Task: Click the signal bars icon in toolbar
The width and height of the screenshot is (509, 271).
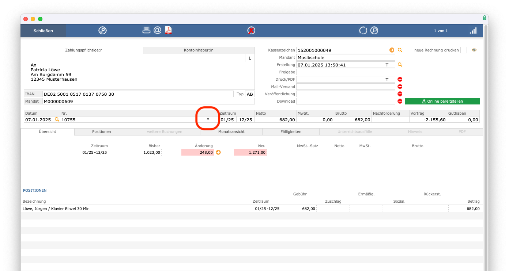Action: pos(473,31)
